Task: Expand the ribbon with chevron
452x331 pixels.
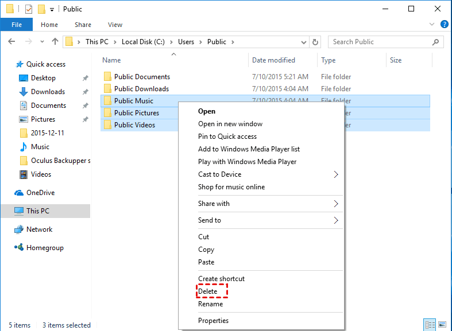Action: [432, 25]
